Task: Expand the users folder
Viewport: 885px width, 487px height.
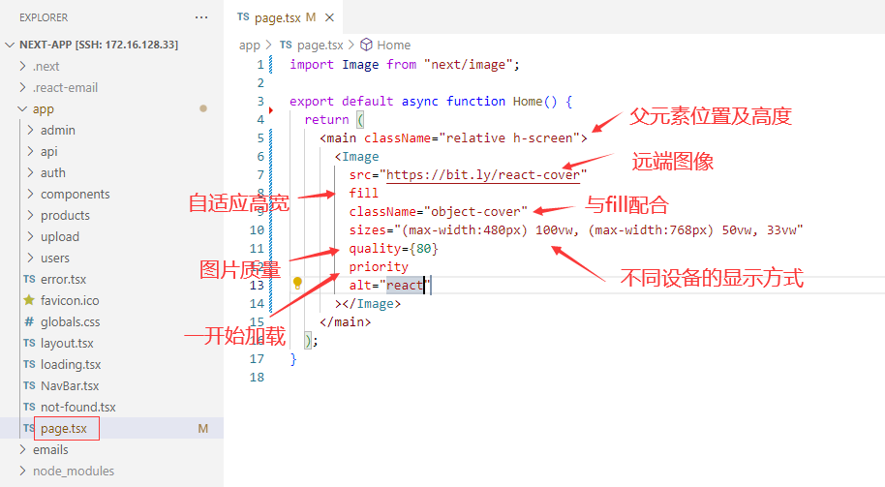Action: [x=30, y=258]
